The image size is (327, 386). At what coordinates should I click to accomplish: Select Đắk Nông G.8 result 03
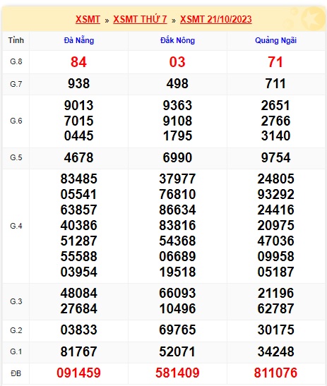coord(177,62)
